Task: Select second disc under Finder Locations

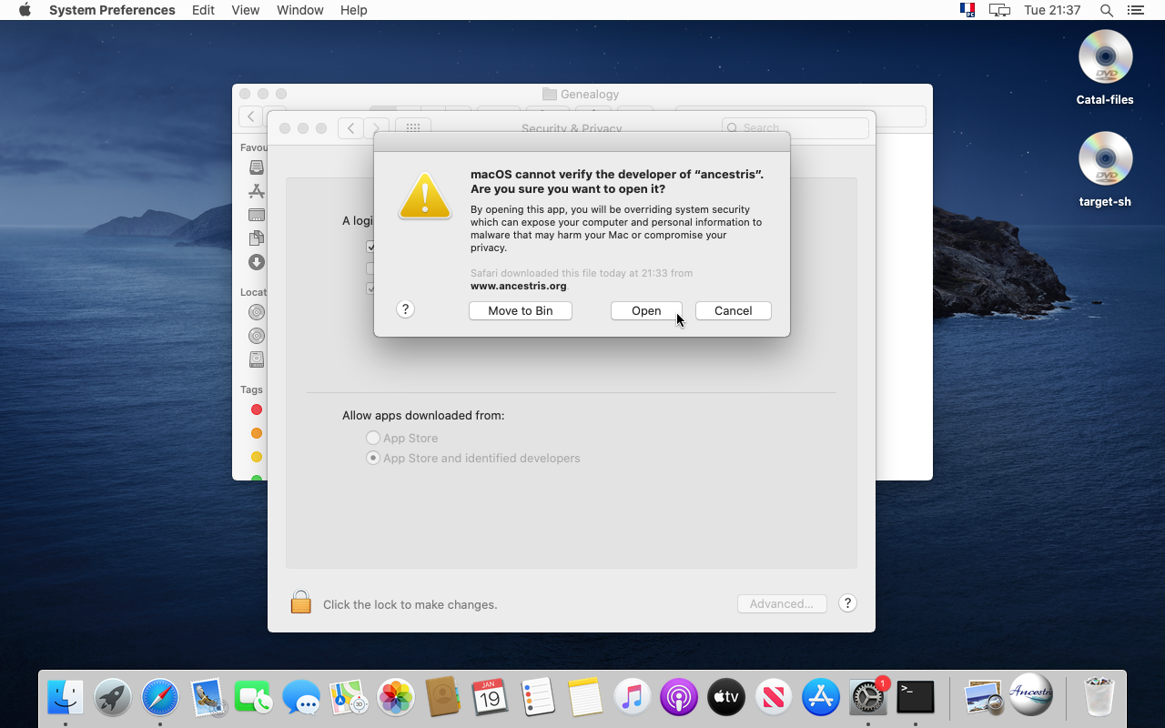Action: tap(257, 336)
